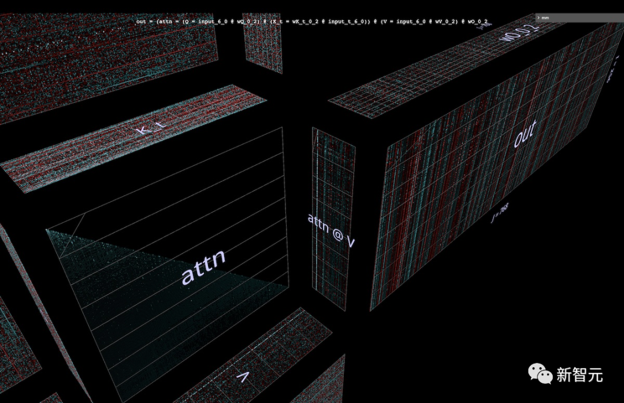624x403 pixels.
Task: Click the 'out' matrix label
Action: click(525, 133)
